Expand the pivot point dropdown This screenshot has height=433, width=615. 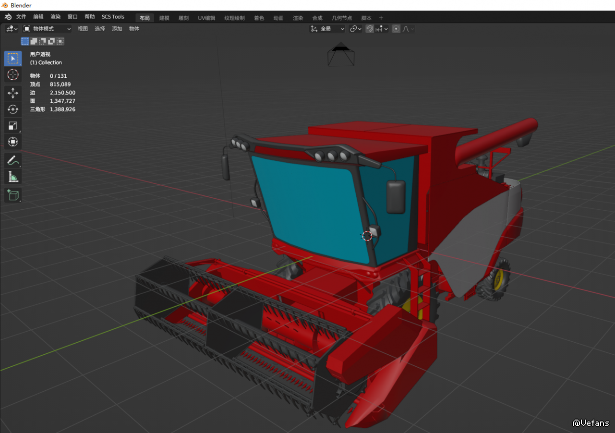pyautogui.click(x=355, y=29)
